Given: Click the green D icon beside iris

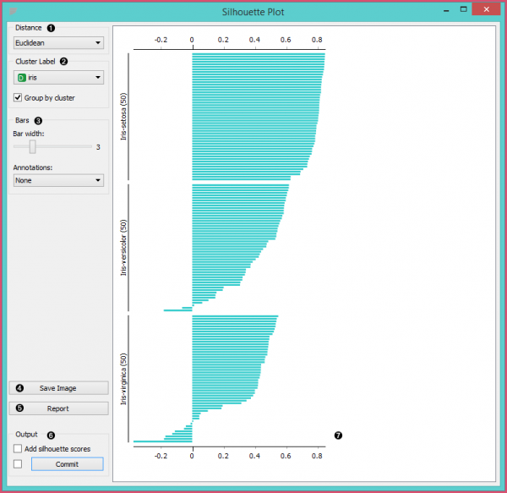Looking at the screenshot, I should pos(22,78).
